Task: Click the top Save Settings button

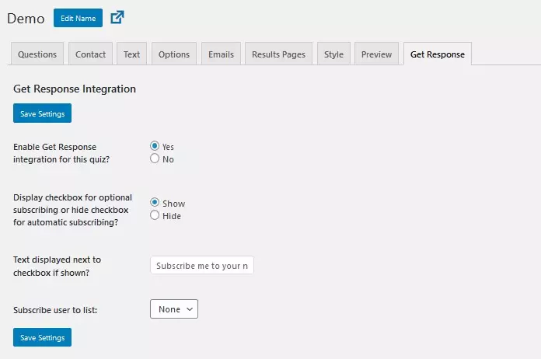Action: coord(43,113)
